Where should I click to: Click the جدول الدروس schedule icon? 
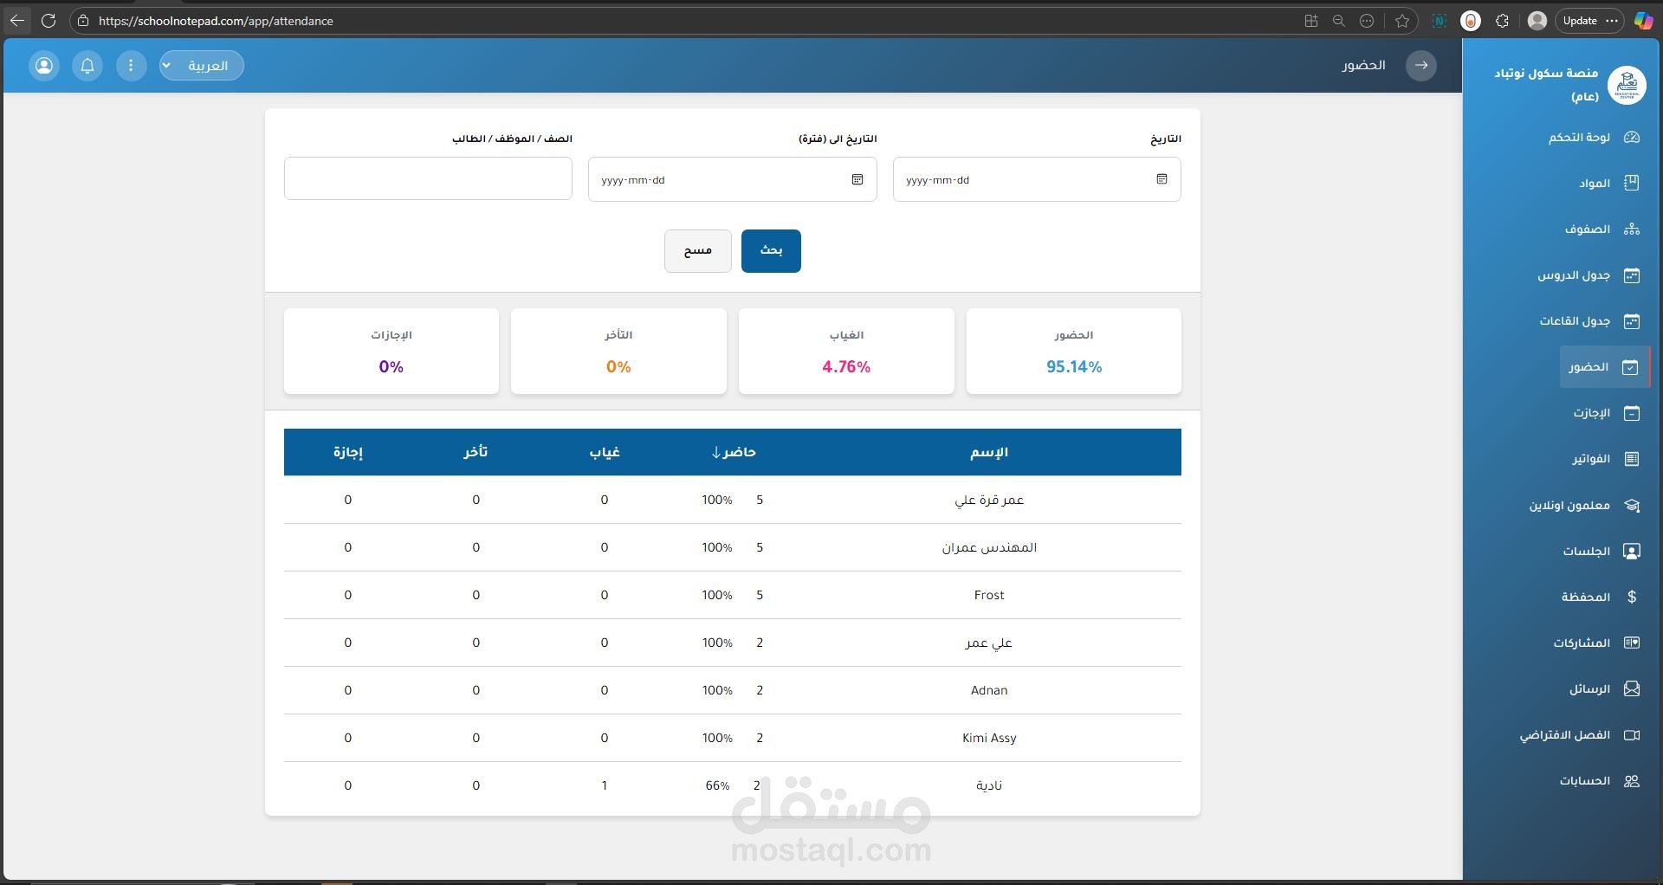[1632, 275]
